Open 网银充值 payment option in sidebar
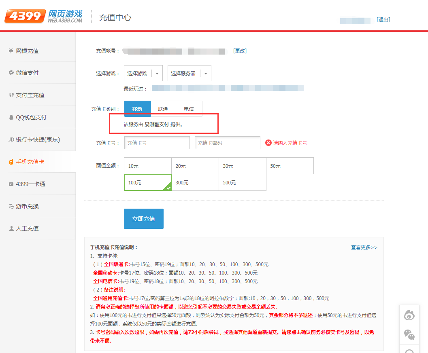Viewport: 428px width, 353px height. coord(27,51)
